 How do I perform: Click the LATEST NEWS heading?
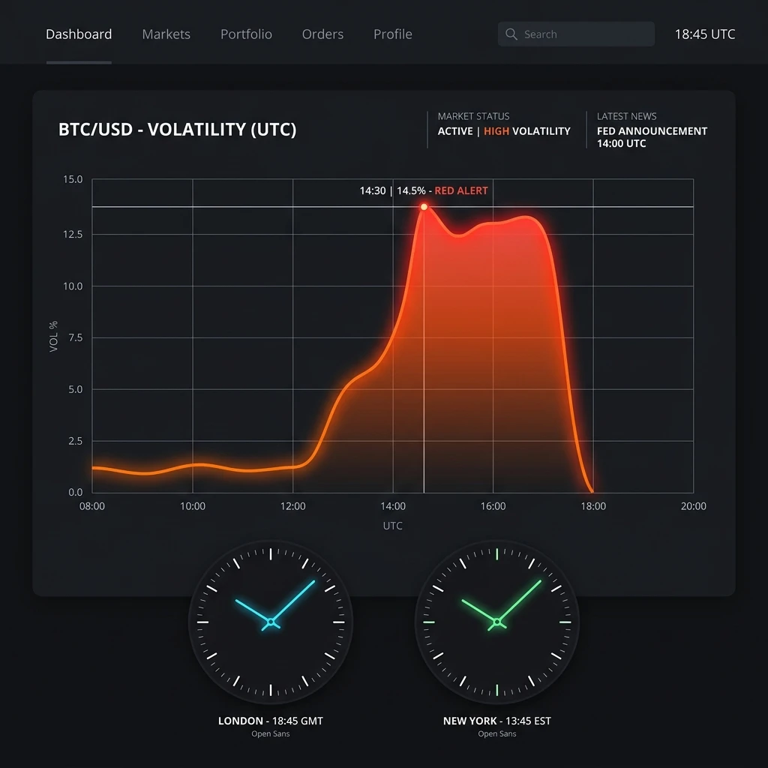click(626, 116)
